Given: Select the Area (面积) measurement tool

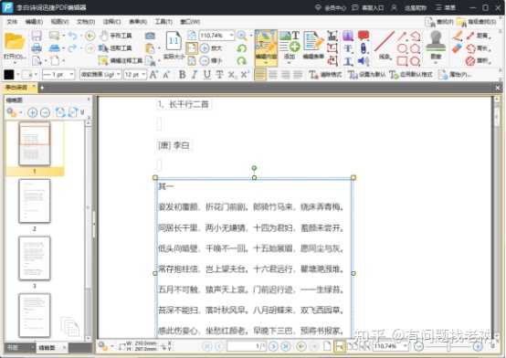Looking at the screenshot, I should (x=478, y=61).
